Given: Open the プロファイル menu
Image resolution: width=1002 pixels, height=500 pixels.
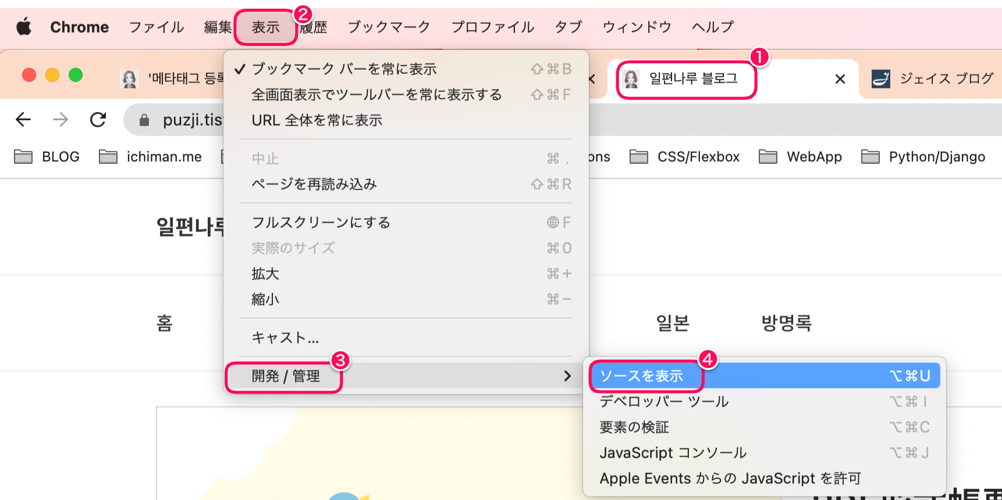Looking at the screenshot, I should [492, 27].
